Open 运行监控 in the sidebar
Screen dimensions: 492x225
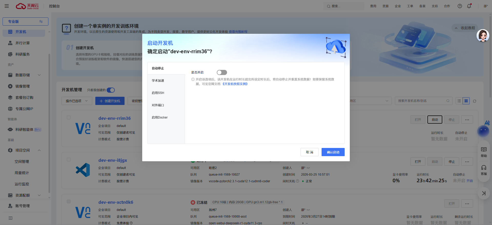tap(22, 184)
